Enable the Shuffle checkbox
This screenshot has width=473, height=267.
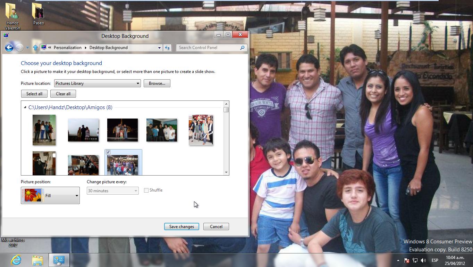(146, 190)
